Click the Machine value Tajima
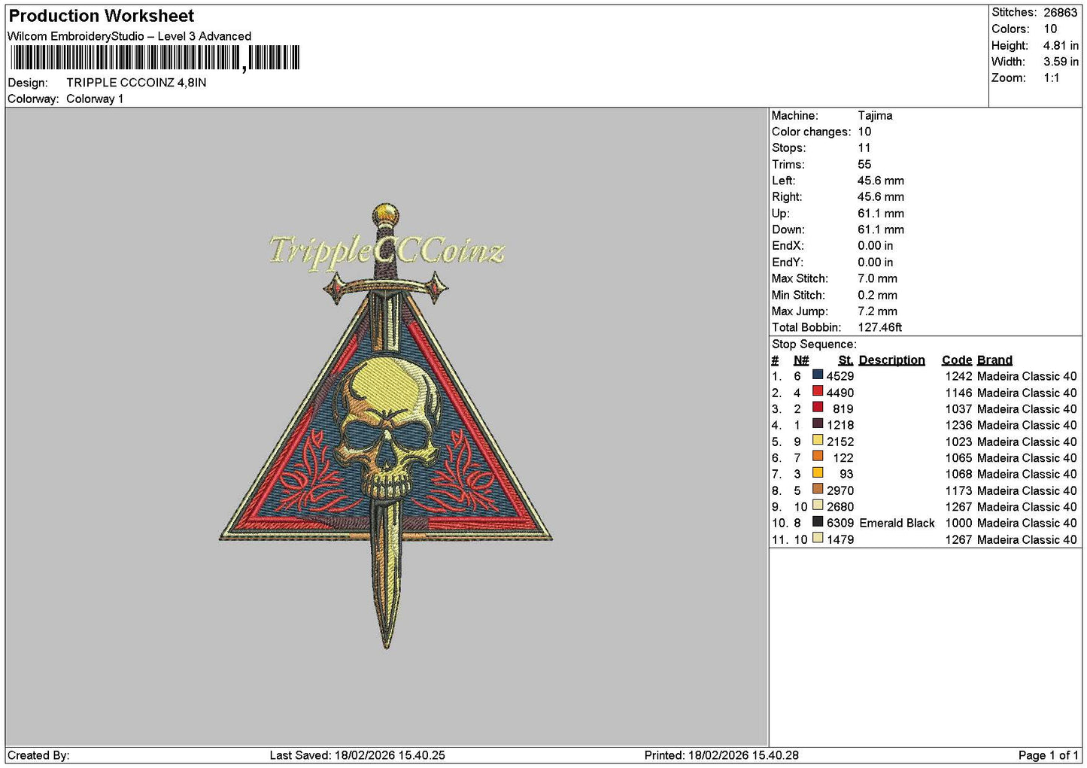This screenshot has height=768, width=1087. click(875, 116)
